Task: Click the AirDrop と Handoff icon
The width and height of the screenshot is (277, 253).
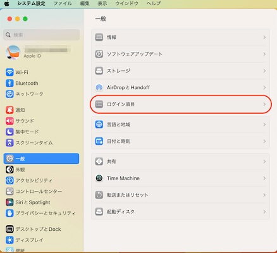Action: click(x=99, y=87)
